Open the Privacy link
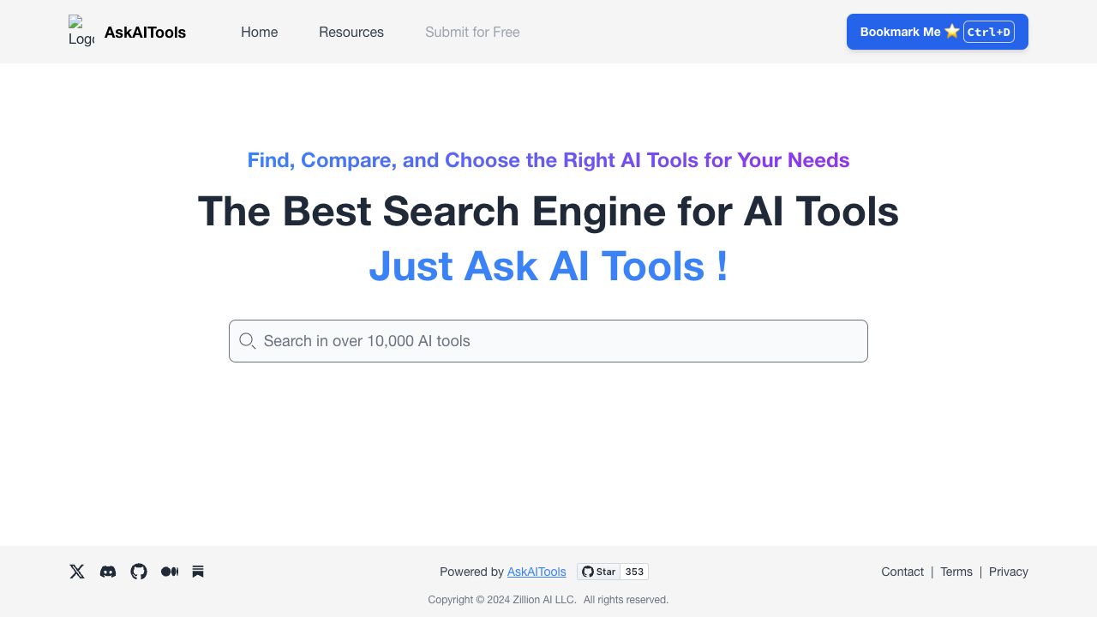 coord(1009,572)
